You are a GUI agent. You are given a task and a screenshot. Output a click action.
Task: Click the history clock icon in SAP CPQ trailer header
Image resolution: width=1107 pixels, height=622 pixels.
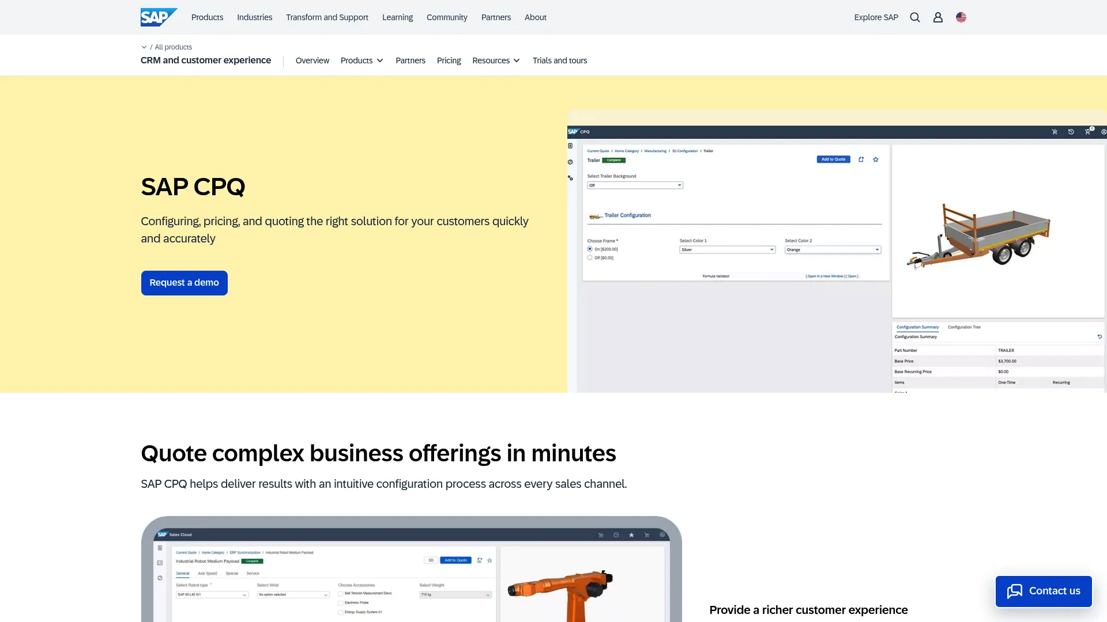tap(1071, 132)
